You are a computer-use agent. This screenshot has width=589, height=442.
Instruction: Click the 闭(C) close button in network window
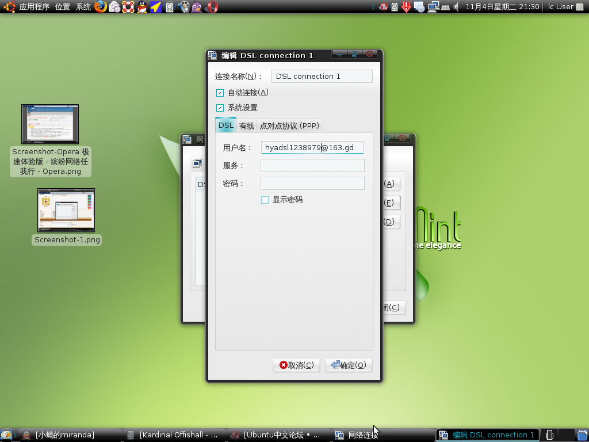coord(393,307)
